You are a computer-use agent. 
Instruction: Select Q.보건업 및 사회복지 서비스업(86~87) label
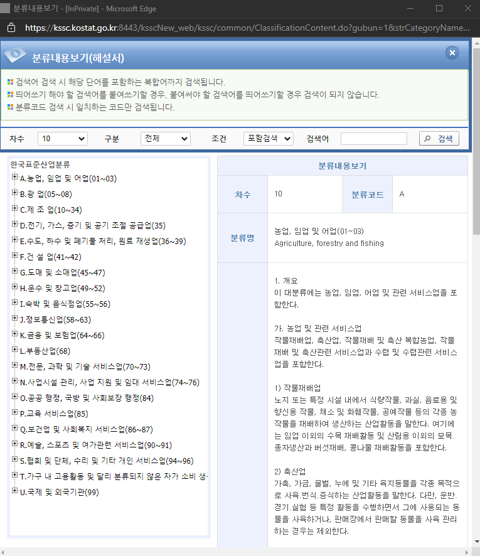86,430
